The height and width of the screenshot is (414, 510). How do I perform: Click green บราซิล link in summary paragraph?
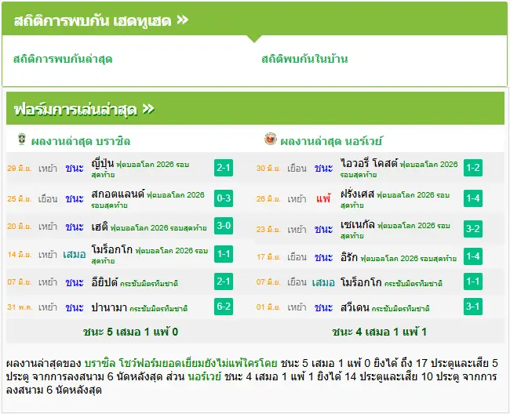[100, 363]
